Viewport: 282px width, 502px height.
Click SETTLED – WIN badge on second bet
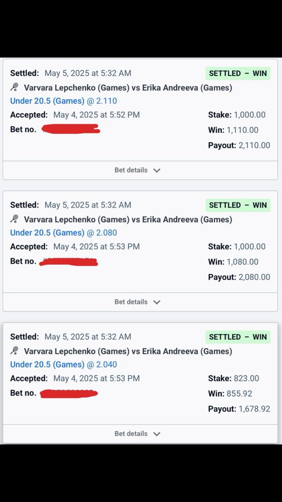point(238,205)
